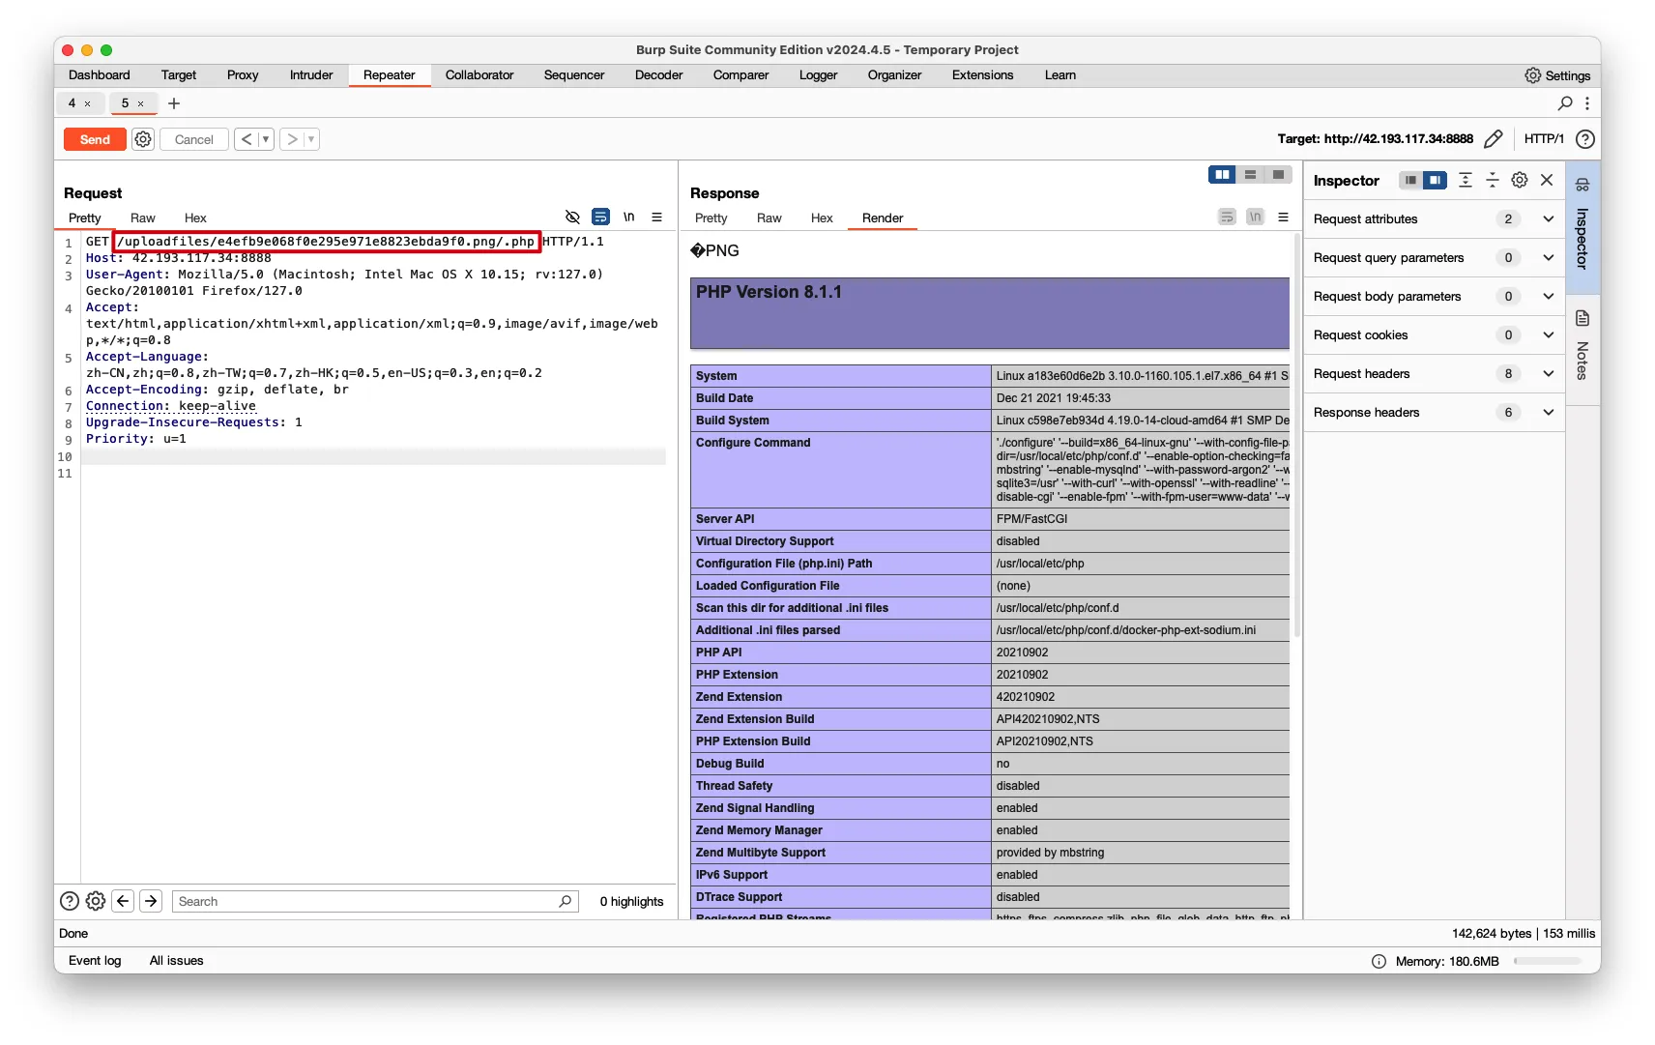Toggle response line wrap
The image size is (1655, 1045).
point(1227,218)
